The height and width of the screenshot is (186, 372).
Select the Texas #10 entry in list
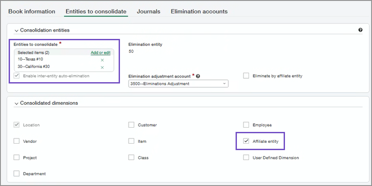click(30, 59)
